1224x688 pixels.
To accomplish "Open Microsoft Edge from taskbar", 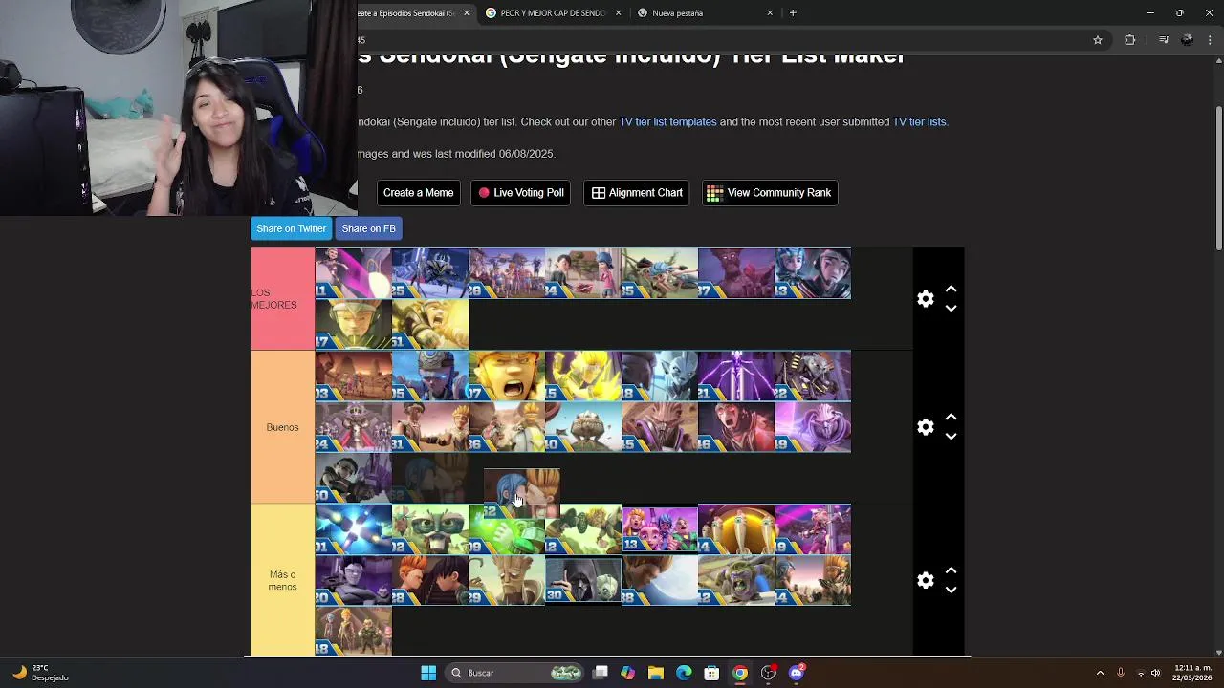I will [x=684, y=673].
